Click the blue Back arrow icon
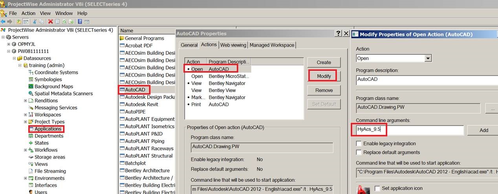Screen dimensions: 498x194 (3, 22)
